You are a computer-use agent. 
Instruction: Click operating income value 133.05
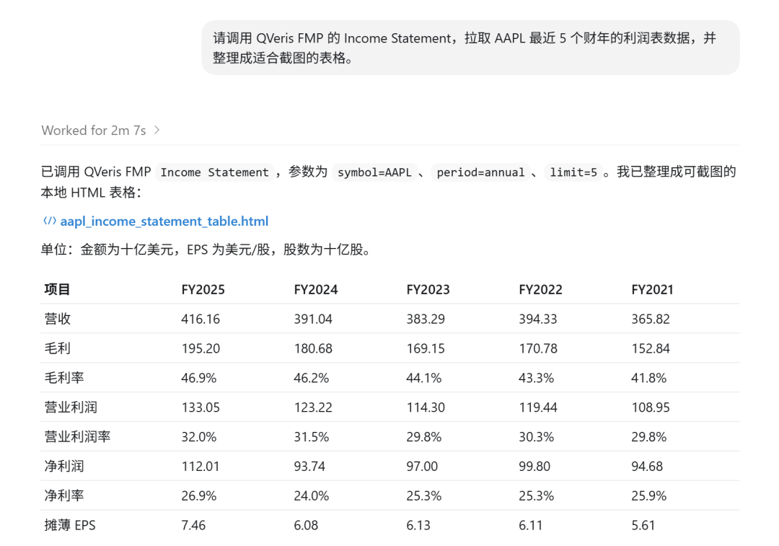[x=201, y=408]
